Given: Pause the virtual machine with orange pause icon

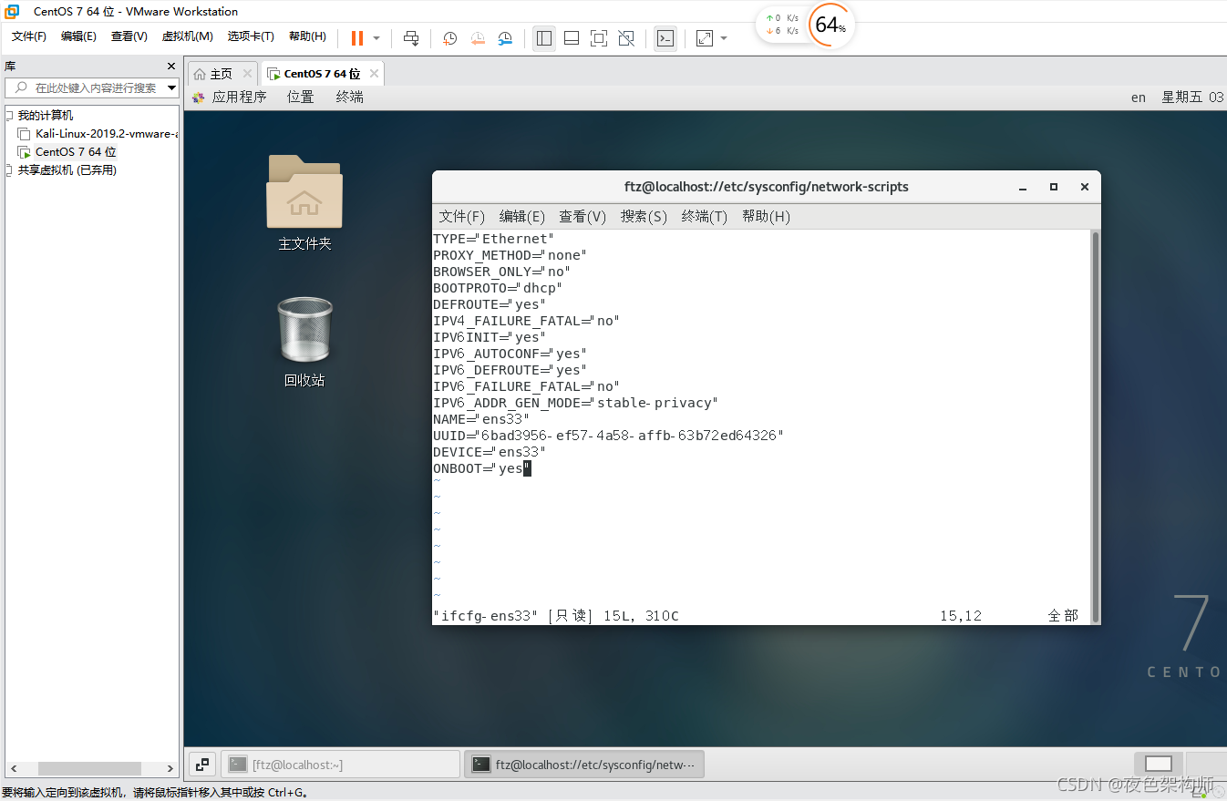Looking at the screenshot, I should [356, 38].
